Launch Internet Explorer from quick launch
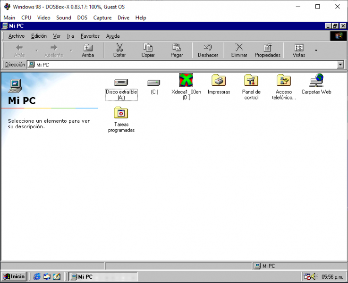This screenshot has width=348, height=283. click(x=37, y=276)
